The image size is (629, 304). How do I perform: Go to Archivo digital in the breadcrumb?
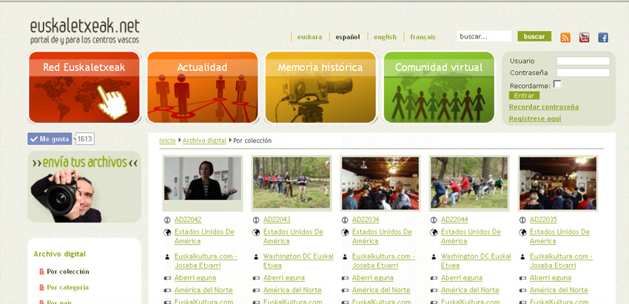[204, 141]
